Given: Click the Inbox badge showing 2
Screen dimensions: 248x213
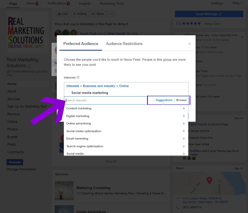Looking at the screenshot, I should (x=37, y=4).
